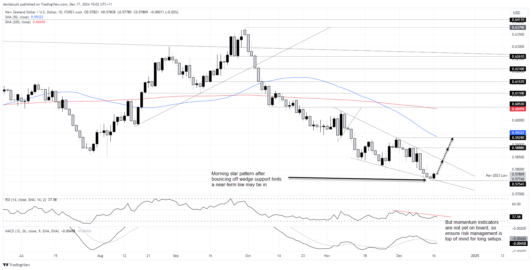532x270 pixels.
Task: Click the Nov 2023 Low label
Action: [x=497, y=175]
